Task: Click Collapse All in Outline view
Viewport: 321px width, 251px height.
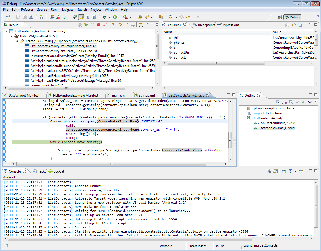Action: pyautogui.click(x=278, y=102)
